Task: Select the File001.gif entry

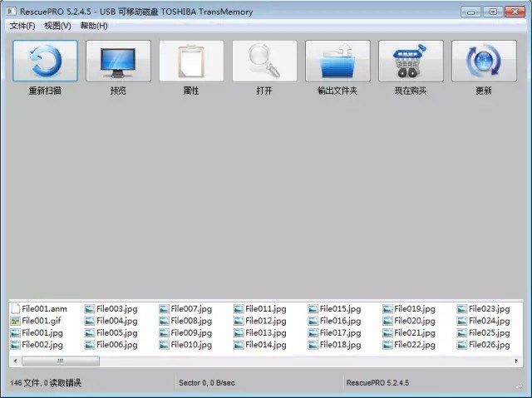Action: 42,321
